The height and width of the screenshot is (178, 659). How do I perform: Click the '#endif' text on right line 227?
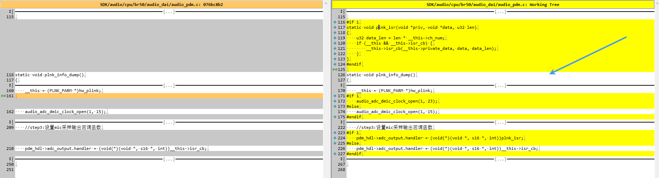click(354, 154)
